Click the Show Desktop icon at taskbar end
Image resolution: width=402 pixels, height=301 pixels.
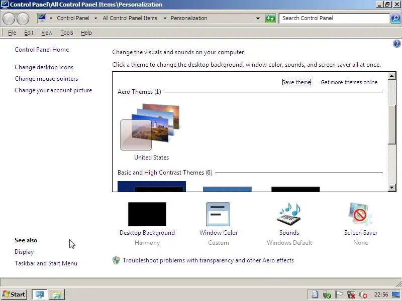coord(396,294)
